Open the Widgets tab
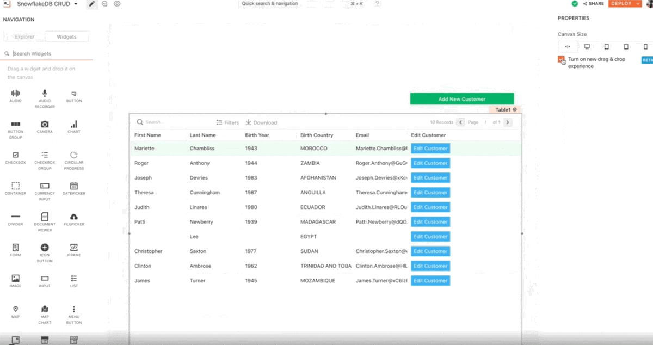This screenshot has height=345, width=653. pyautogui.click(x=66, y=37)
